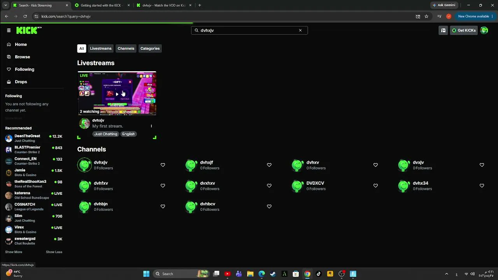Click the browser address bar
Screen dimensions: 498x280
click(x=224, y=16)
